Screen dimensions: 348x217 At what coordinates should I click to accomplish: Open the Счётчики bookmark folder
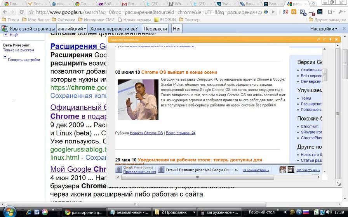pyautogui.click(x=63, y=20)
